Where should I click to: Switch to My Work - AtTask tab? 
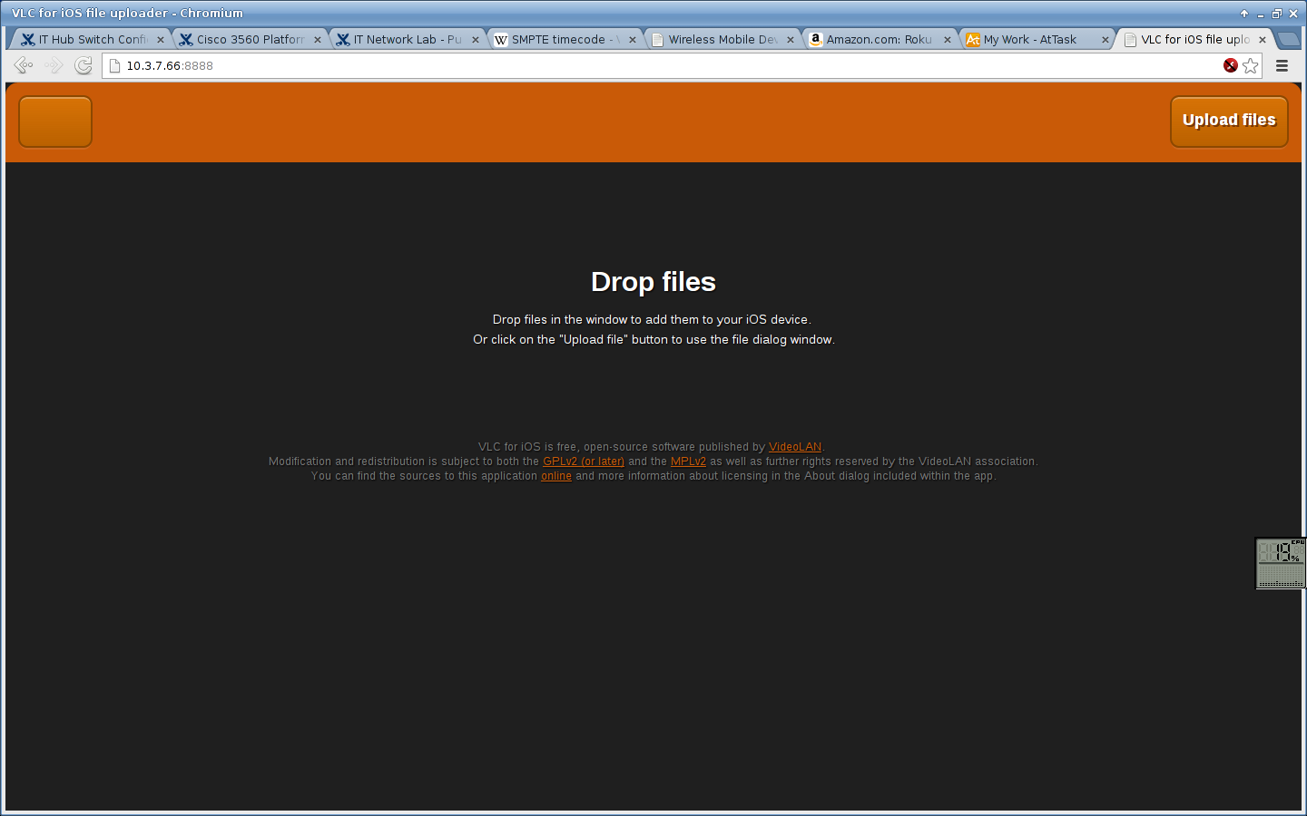[x=1036, y=39]
